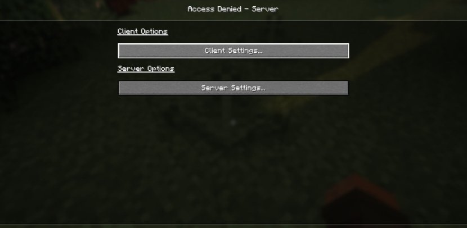Viewport: 467px width, 228px height.
Task: Click the Server Options heading
Action: pyautogui.click(x=146, y=69)
